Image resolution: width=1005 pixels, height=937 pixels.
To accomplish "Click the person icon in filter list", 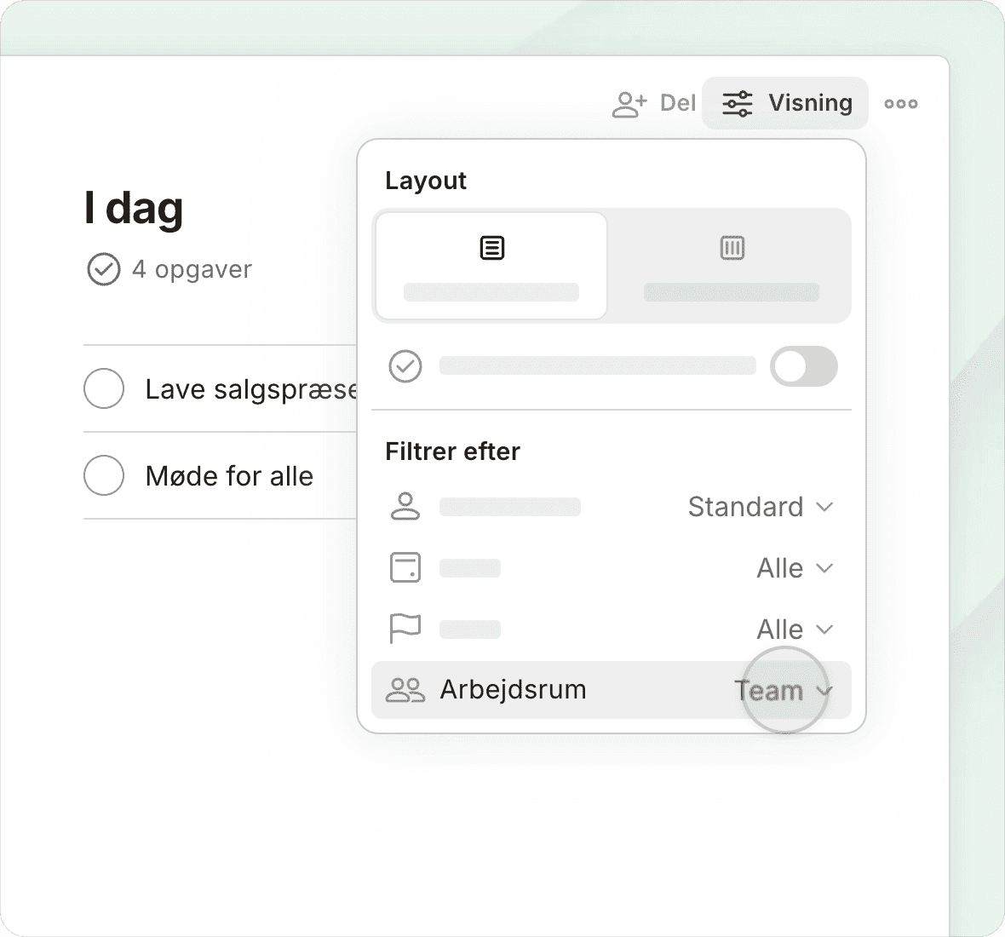I will (405, 507).
